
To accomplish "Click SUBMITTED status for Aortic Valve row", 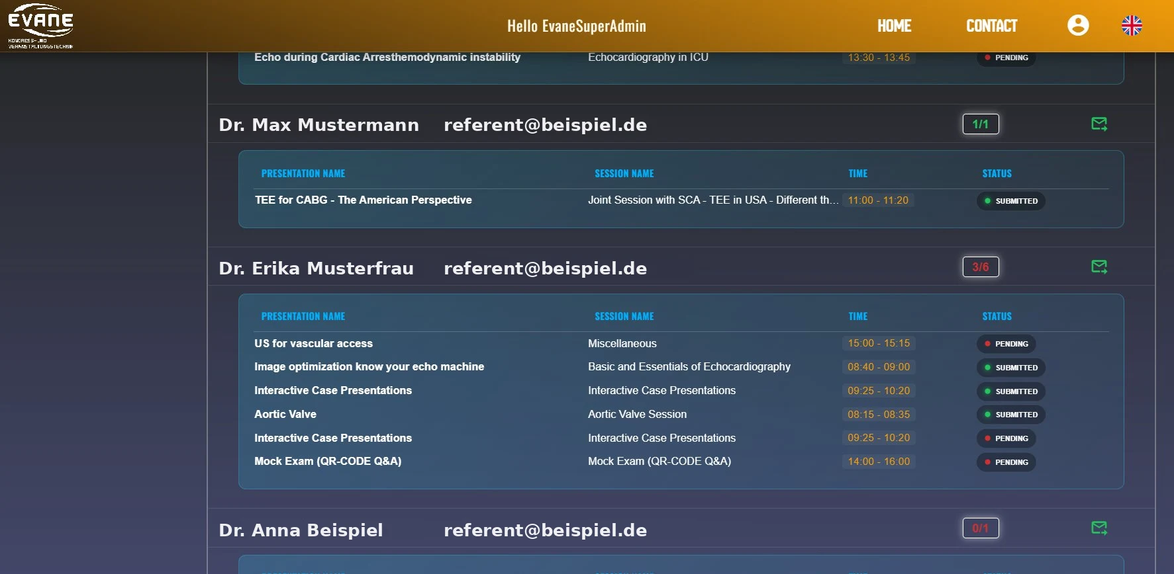I will click(1011, 415).
